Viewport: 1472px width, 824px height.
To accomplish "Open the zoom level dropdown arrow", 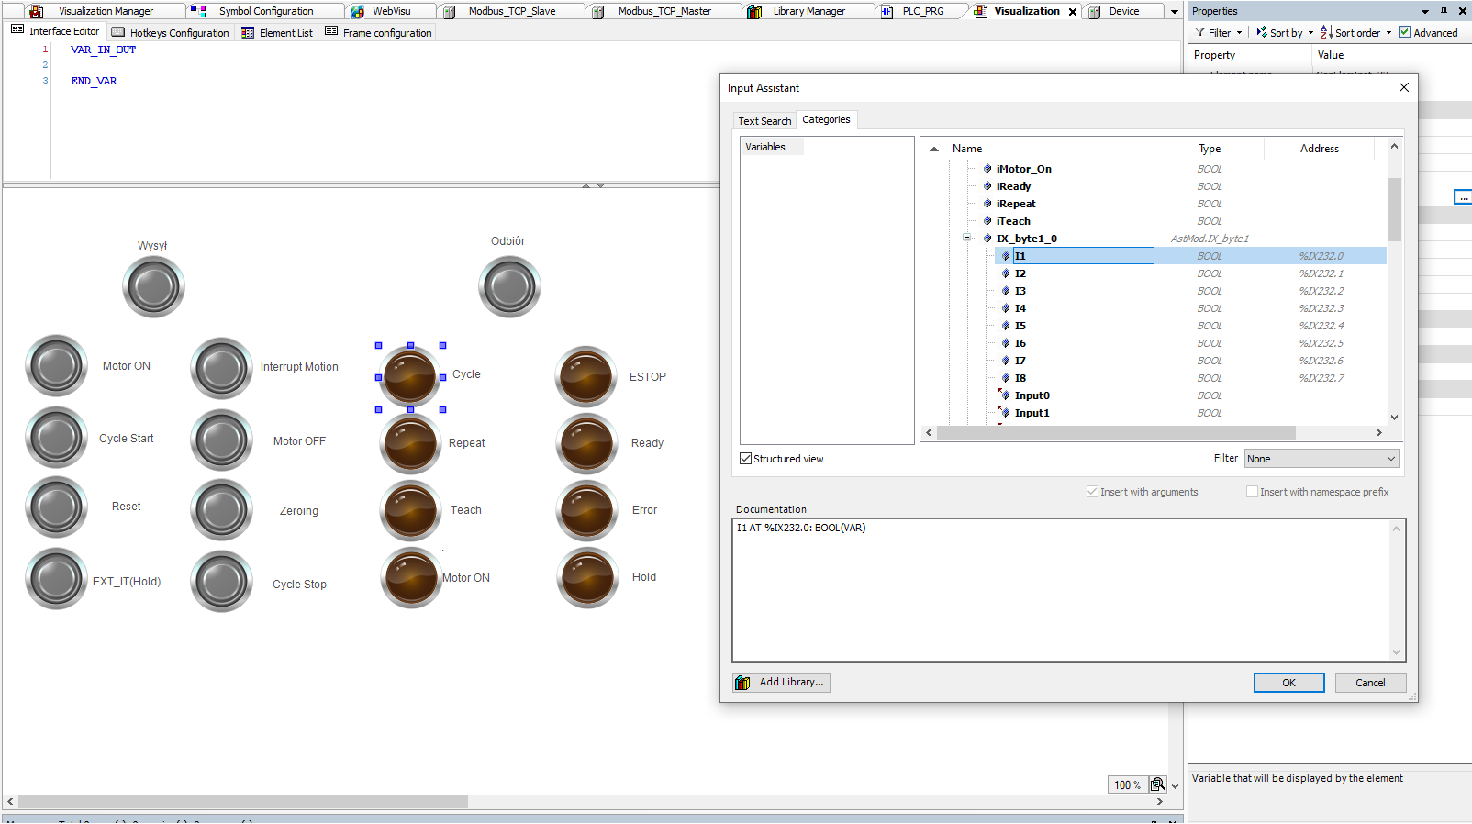I will (x=1175, y=785).
